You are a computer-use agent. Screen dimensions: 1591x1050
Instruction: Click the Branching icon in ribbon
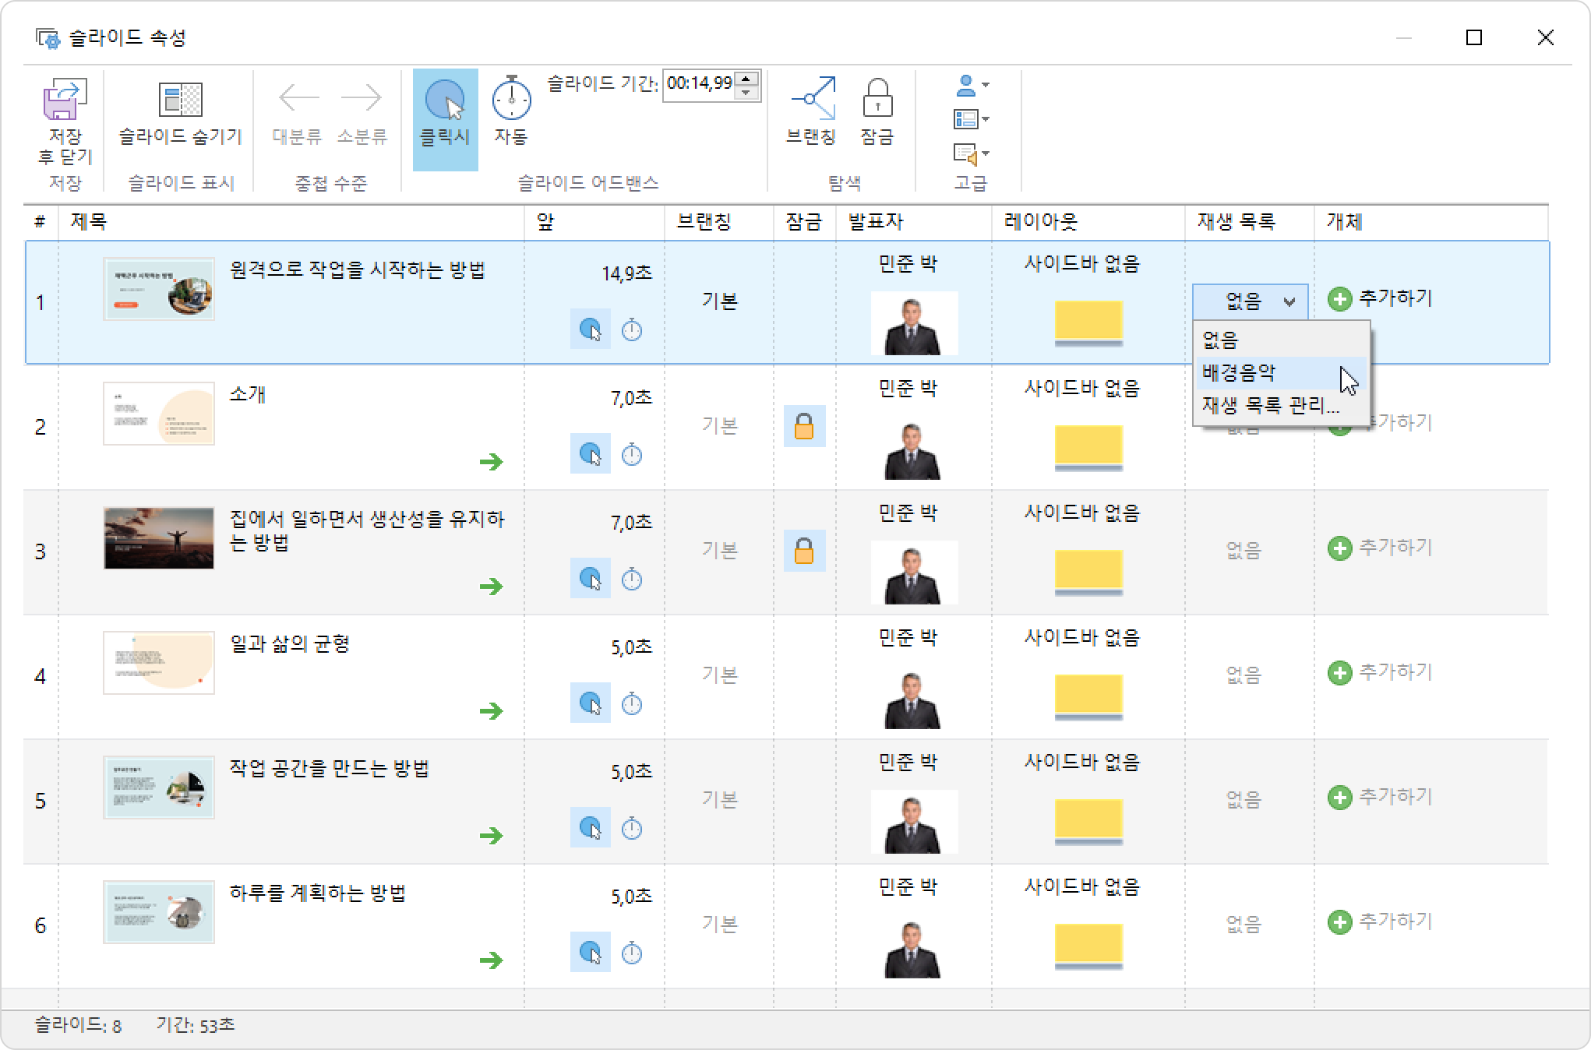point(811,100)
